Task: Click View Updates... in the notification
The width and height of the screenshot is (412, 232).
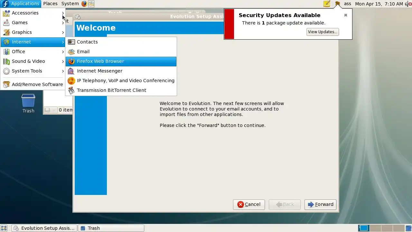Action: click(x=323, y=32)
